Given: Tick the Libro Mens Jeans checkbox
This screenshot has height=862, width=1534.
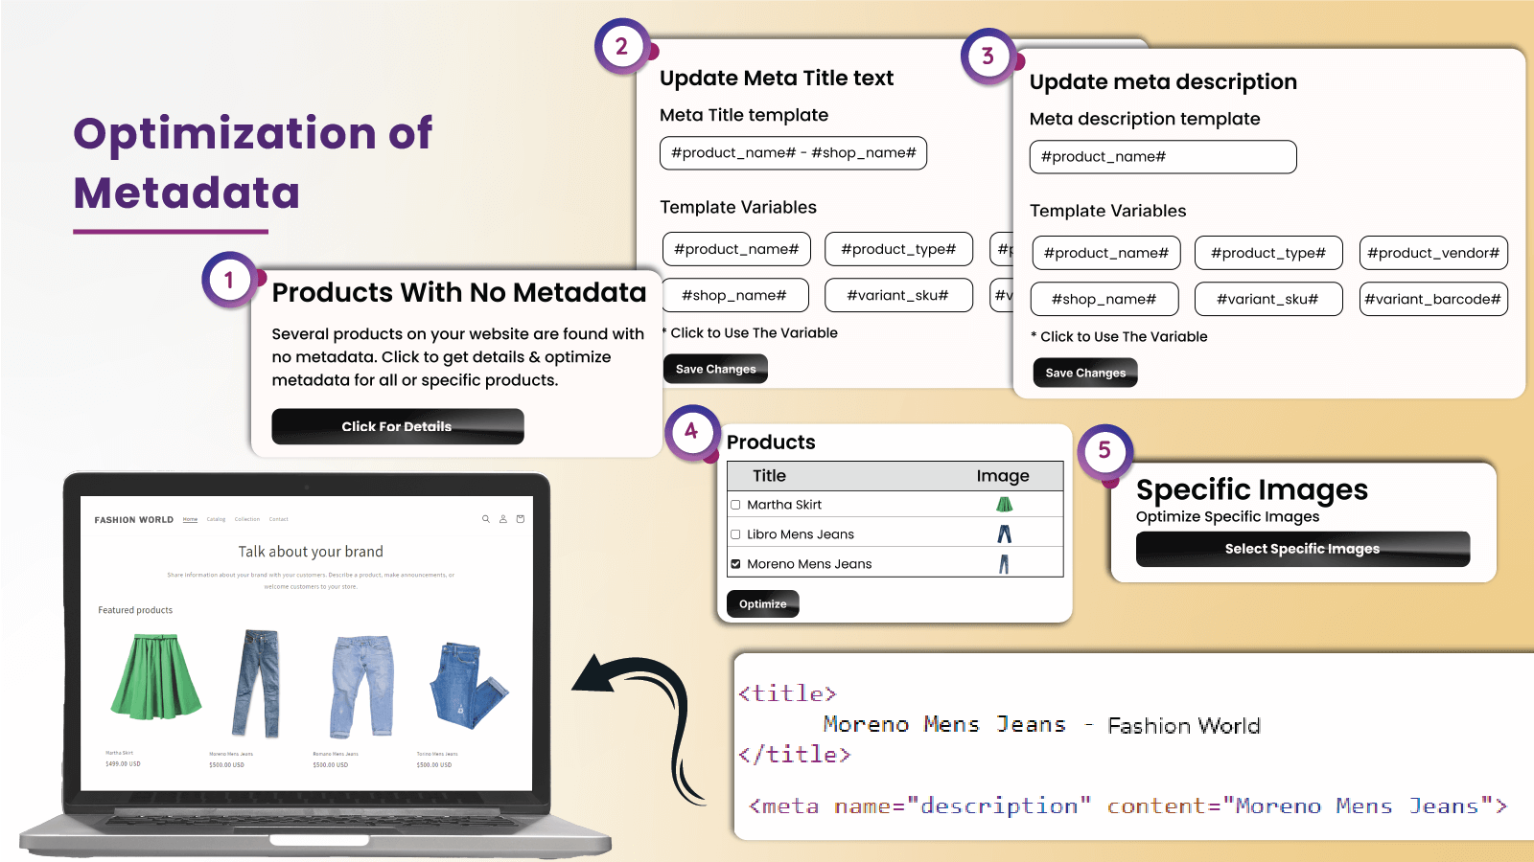Looking at the screenshot, I should pyautogui.click(x=735, y=534).
